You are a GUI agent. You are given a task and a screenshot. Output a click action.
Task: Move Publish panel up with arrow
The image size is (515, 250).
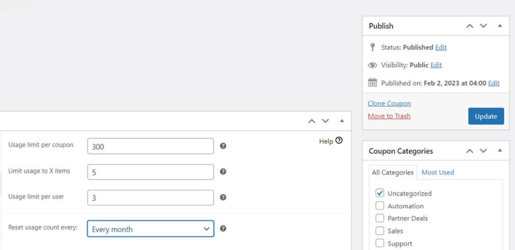(470, 26)
